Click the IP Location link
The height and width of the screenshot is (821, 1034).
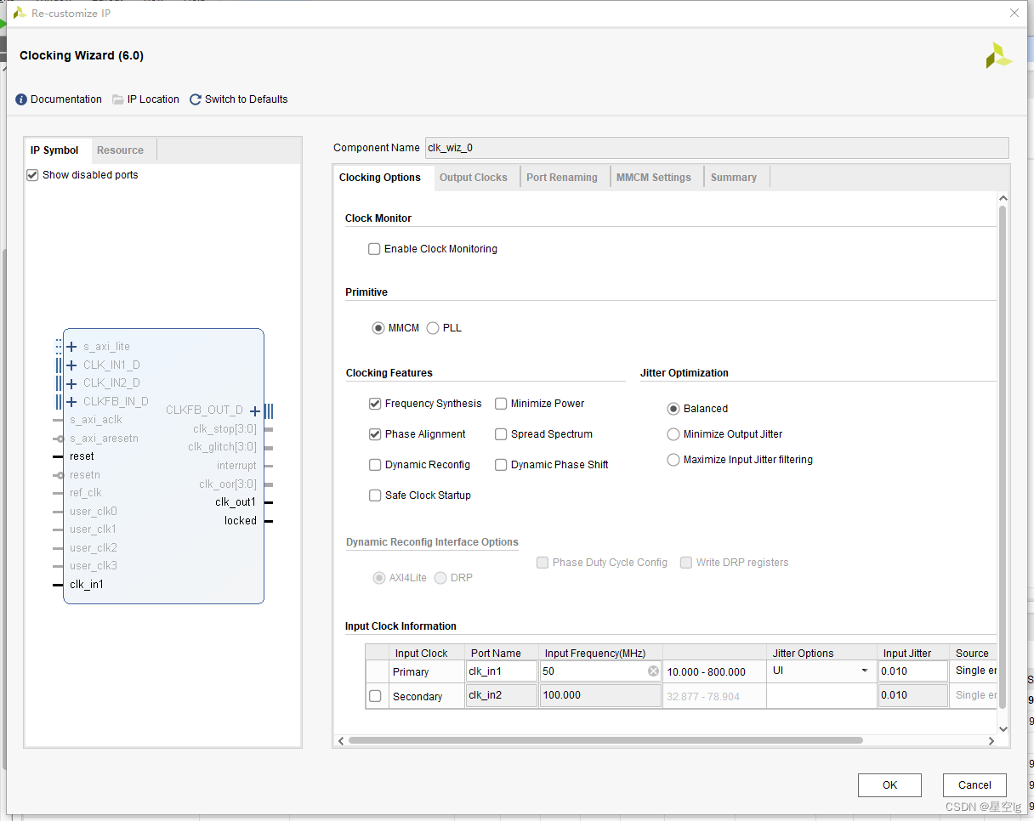(x=153, y=99)
